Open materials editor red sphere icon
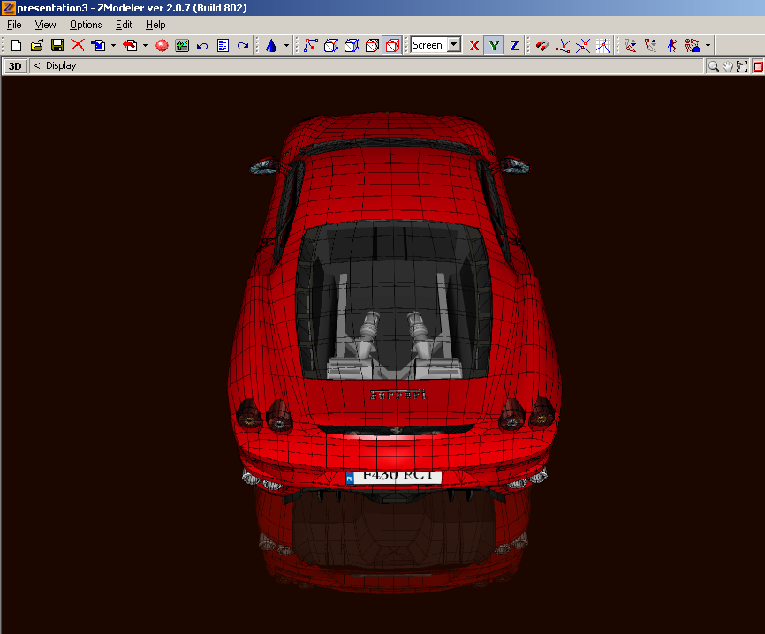765x634 pixels. [x=162, y=45]
